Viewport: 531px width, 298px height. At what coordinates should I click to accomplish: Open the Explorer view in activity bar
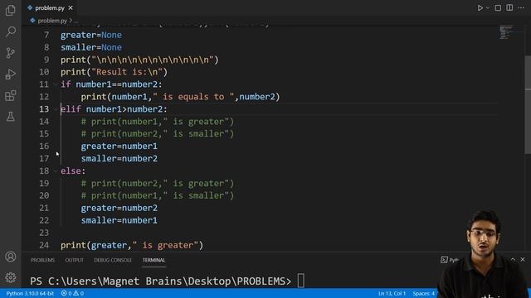click(11, 11)
